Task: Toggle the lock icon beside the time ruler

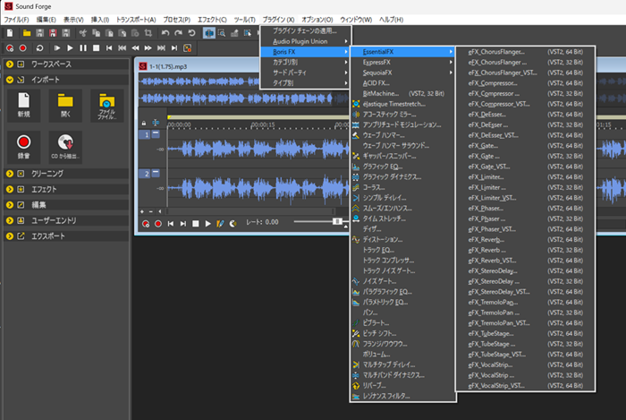Action: (x=144, y=123)
